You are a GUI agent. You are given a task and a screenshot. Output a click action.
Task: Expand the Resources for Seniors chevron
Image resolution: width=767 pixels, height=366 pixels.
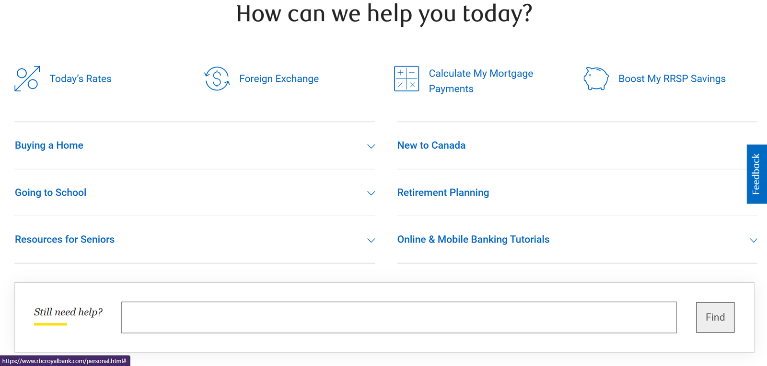click(x=371, y=241)
